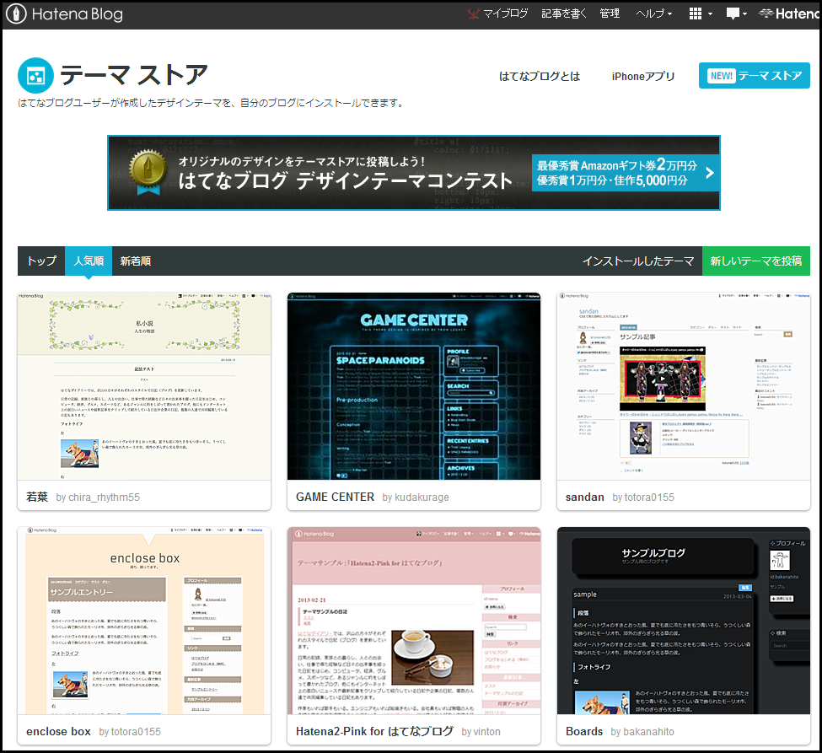Switch to the 人気順 tab
Image resolution: width=822 pixels, height=753 pixels.
click(x=89, y=261)
